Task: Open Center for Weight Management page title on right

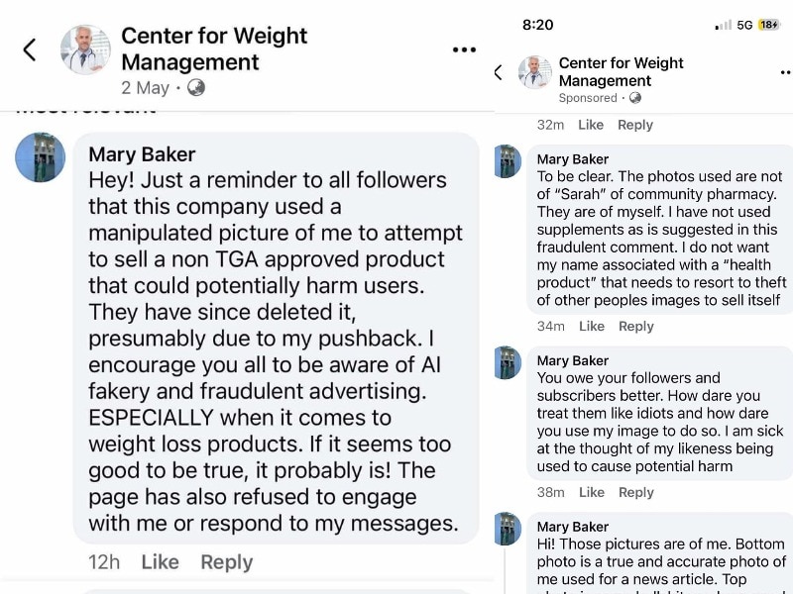Action: point(621,72)
